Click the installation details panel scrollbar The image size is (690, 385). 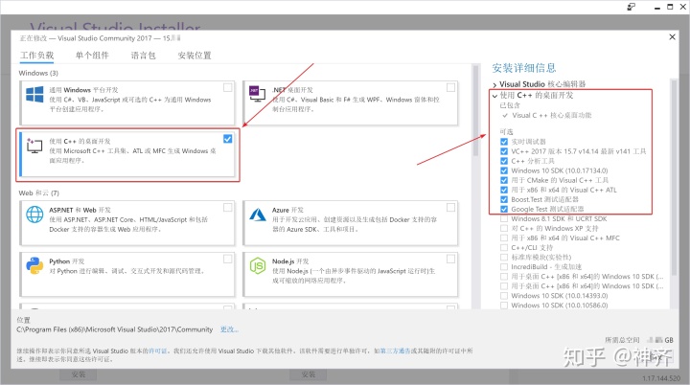(674, 176)
